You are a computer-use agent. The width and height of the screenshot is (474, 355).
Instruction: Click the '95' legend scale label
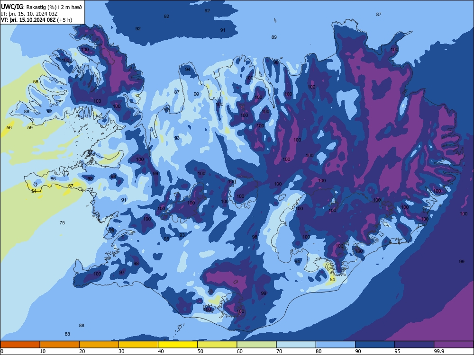pos(397,351)
